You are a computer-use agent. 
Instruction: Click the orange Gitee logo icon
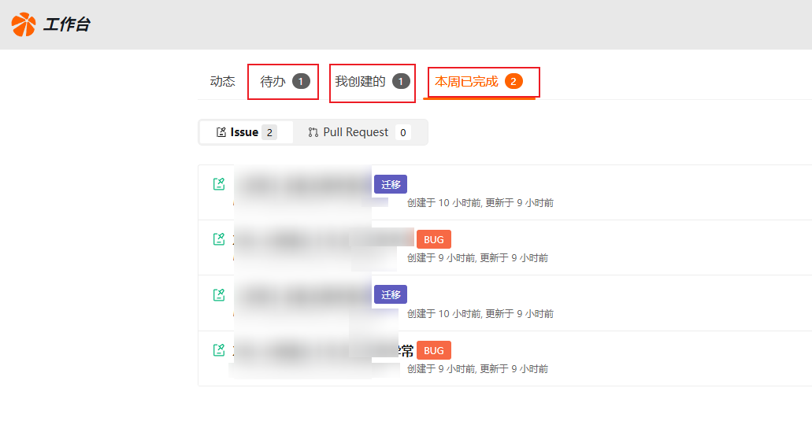[x=24, y=24]
